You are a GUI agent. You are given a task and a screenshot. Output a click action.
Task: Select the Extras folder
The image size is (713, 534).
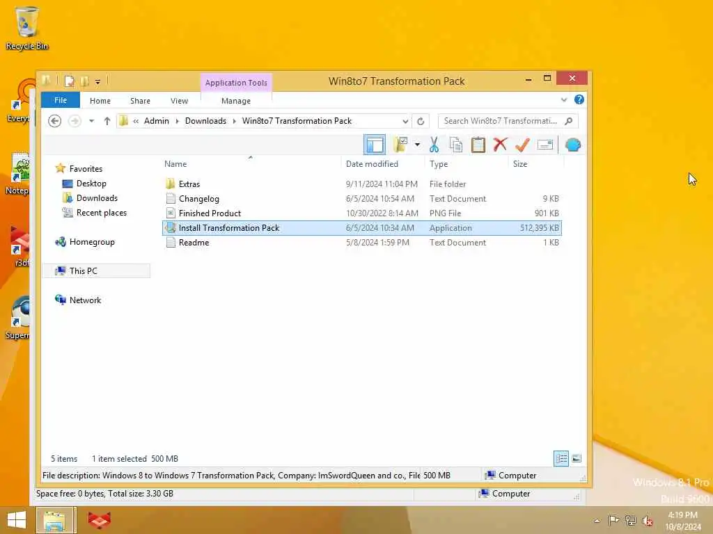[x=189, y=184]
